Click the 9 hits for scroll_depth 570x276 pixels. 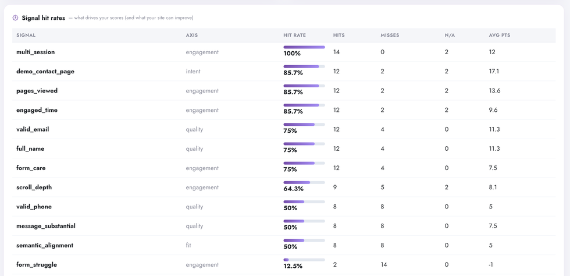[x=335, y=187]
